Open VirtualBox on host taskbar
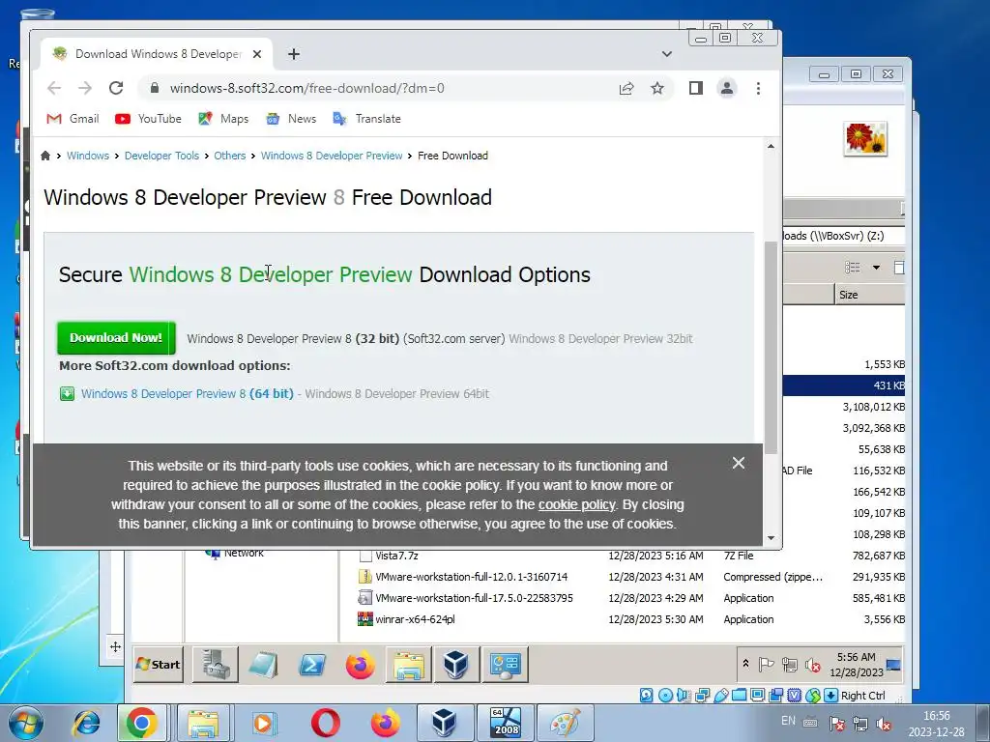990x742 pixels. pos(445,723)
